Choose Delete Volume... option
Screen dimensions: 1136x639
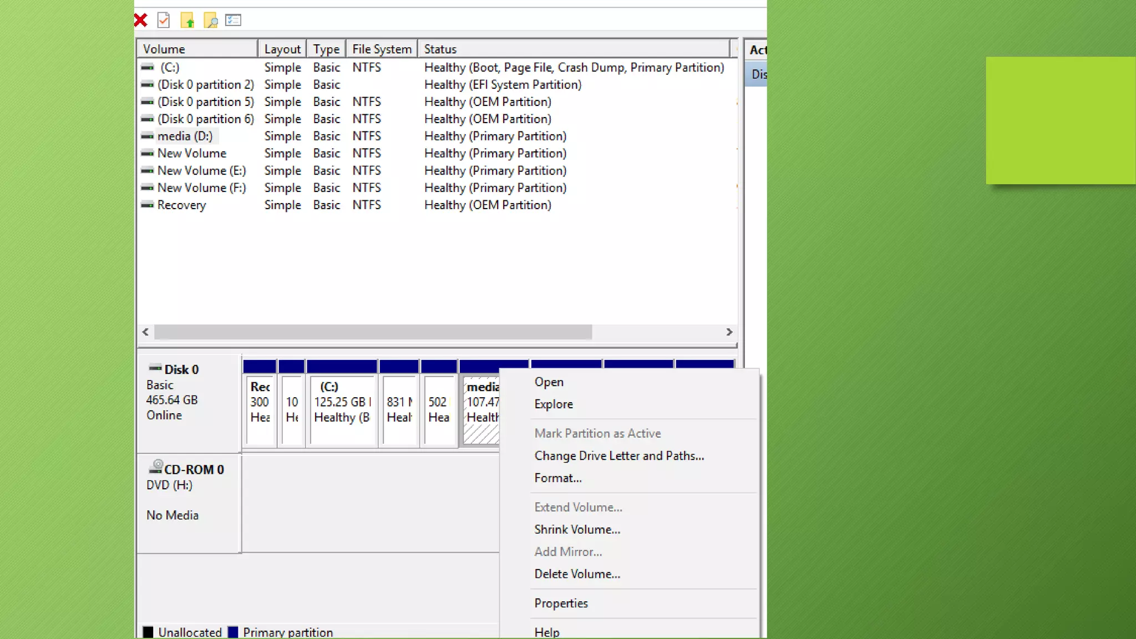point(577,574)
